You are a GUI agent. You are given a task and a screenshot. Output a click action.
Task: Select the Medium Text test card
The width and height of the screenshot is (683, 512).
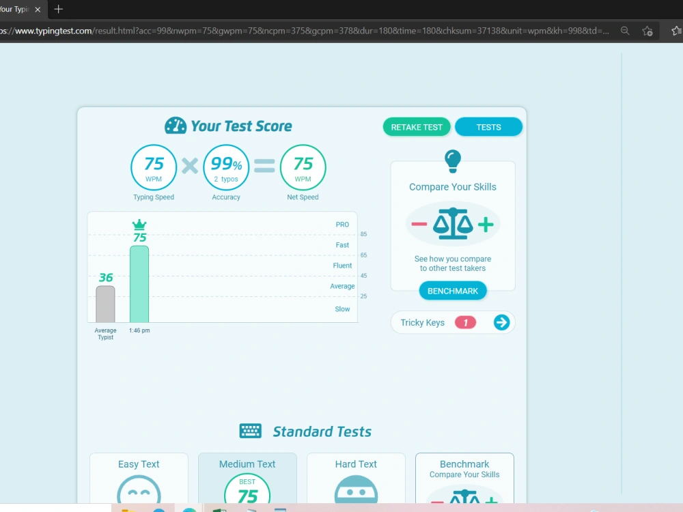247,479
